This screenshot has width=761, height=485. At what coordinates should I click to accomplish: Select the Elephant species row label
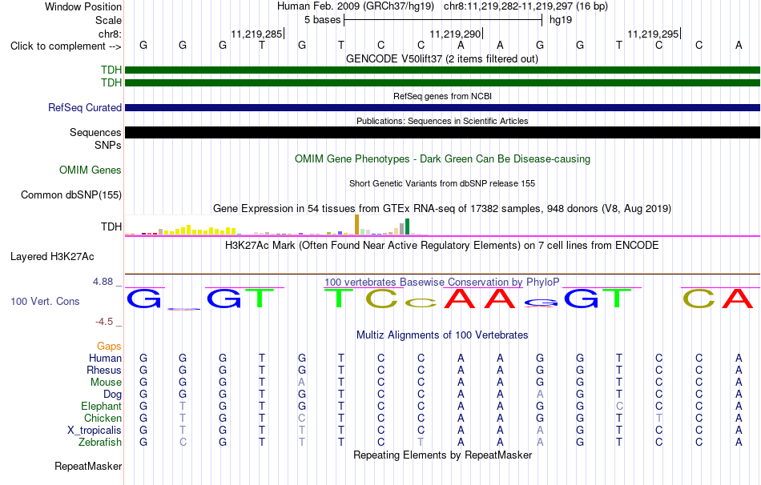point(102,406)
